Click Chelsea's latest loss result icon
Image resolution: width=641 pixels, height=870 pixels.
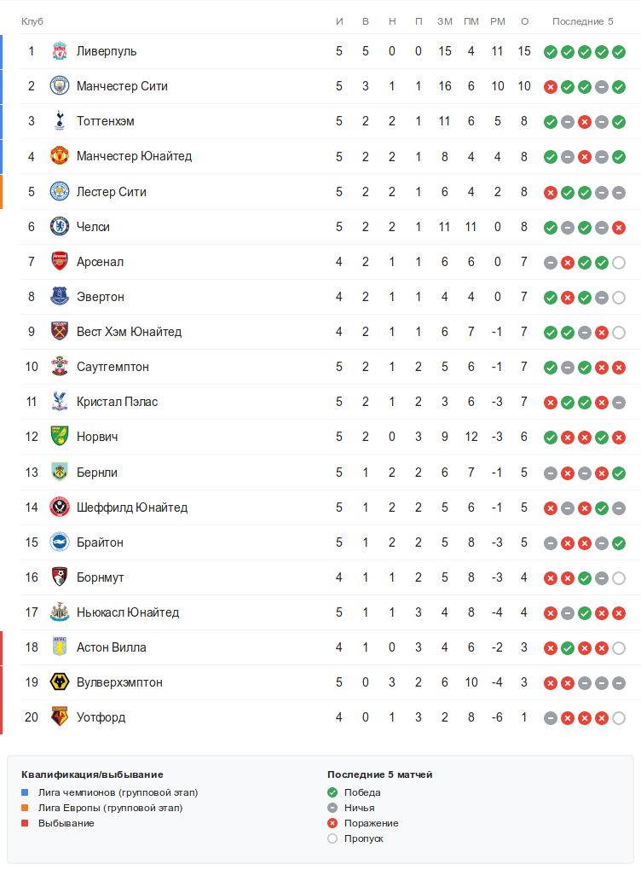click(619, 227)
